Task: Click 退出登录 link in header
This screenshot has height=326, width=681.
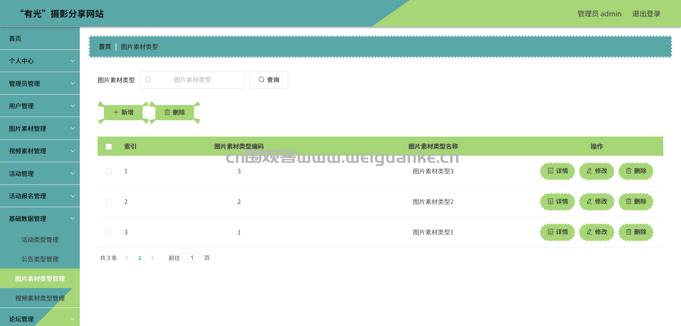Action: [x=646, y=14]
